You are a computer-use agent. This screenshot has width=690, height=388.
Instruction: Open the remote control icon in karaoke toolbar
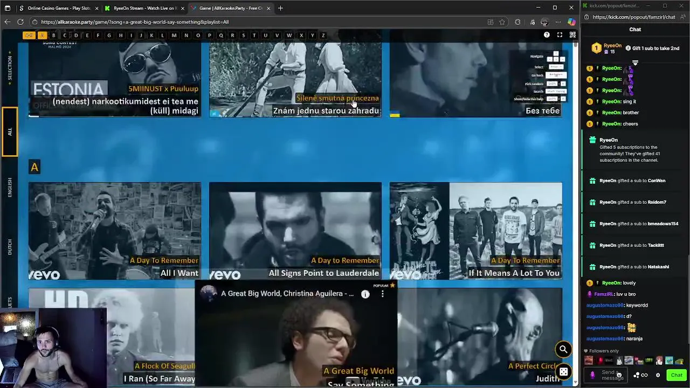[x=572, y=35]
